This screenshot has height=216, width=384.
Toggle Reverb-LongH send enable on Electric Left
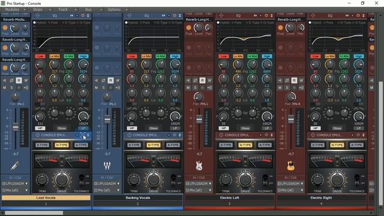point(188,28)
